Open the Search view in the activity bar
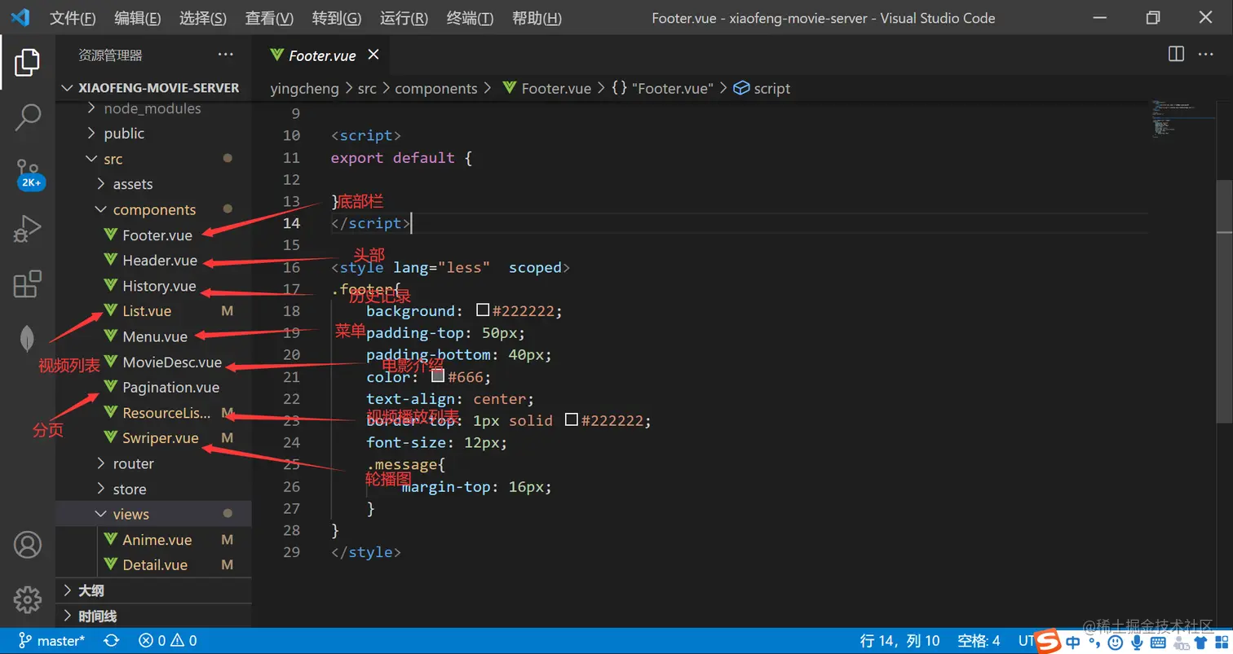 (28, 117)
